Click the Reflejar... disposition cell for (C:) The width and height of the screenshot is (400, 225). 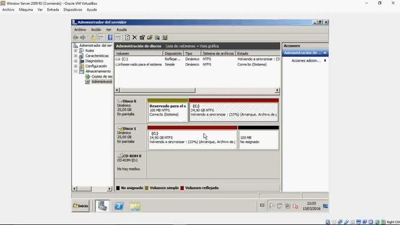point(172,59)
